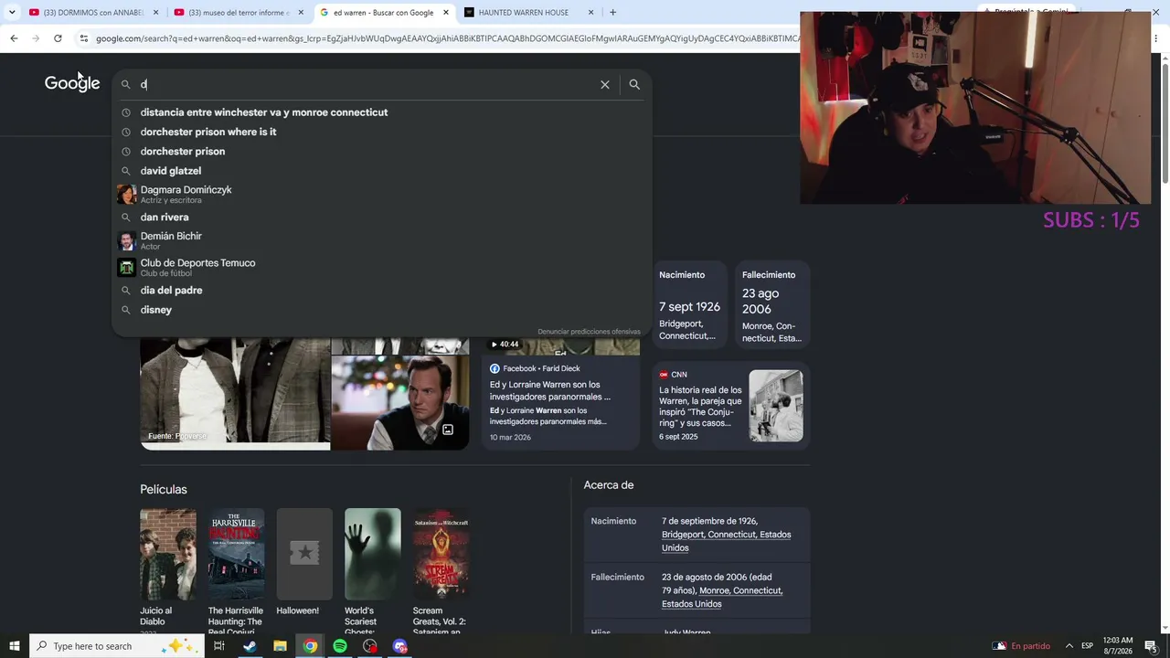This screenshot has width=1170, height=658.
Task: Open the 'Juicio al Diablo' movie poster
Action: [x=168, y=554]
